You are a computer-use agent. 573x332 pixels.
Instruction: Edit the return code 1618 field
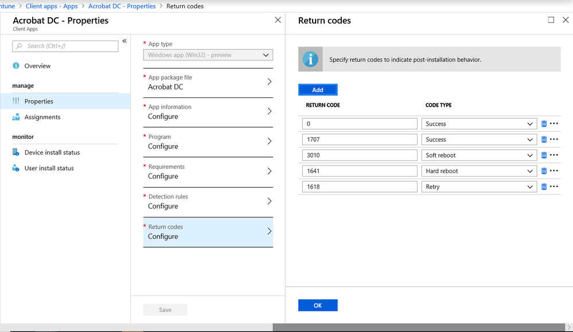point(360,186)
